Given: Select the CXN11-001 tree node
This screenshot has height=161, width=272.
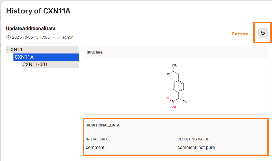Looking at the screenshot, I should pos(35,64).
